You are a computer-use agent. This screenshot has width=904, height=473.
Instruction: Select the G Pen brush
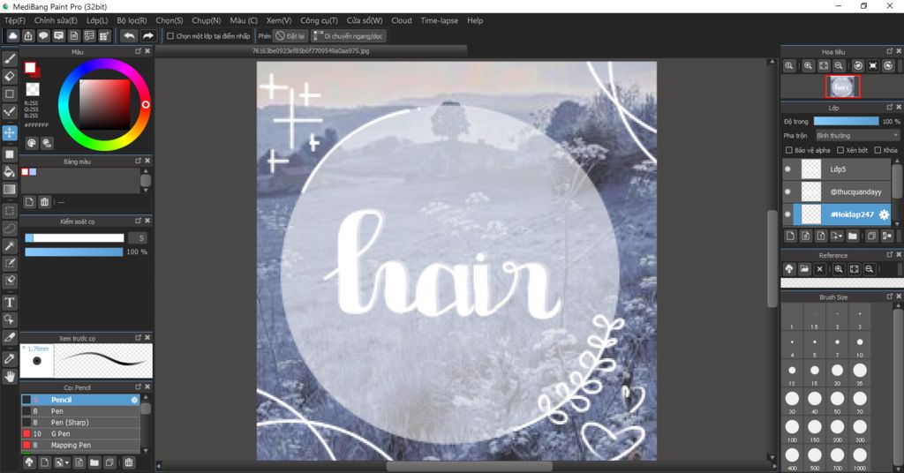(80, 434)
